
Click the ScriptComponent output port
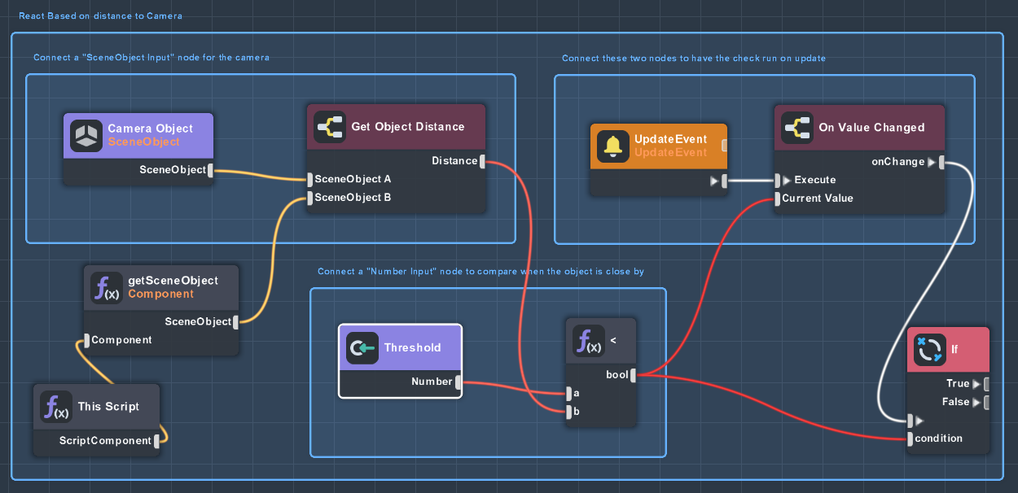pos(157,441)
